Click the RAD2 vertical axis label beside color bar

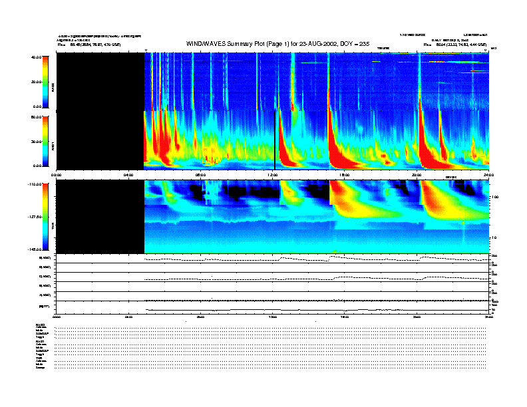click(53, 87)
